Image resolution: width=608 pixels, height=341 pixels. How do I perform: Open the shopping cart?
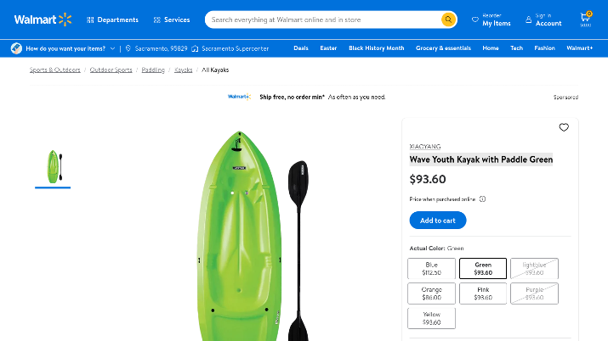click(586, 19)
